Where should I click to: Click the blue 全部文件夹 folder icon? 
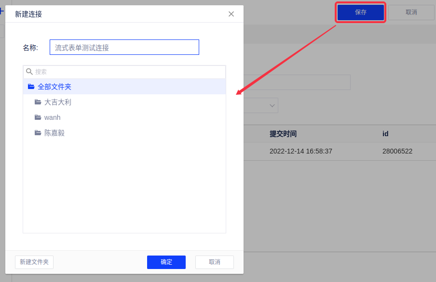(31, 87)
